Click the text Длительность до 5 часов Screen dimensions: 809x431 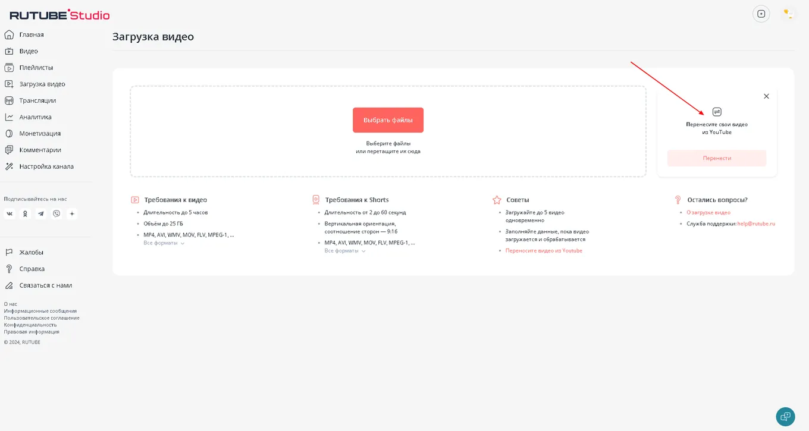(x=175, y=212)
